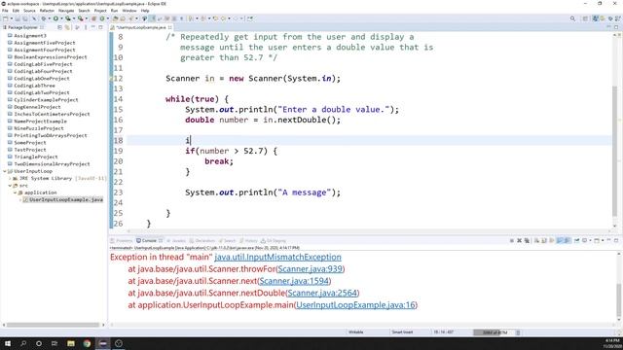
Task: Switch to the Search tab
Action: point(227,241)
